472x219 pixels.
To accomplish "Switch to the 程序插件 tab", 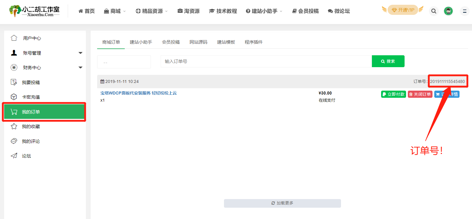I will pos(254,42).
